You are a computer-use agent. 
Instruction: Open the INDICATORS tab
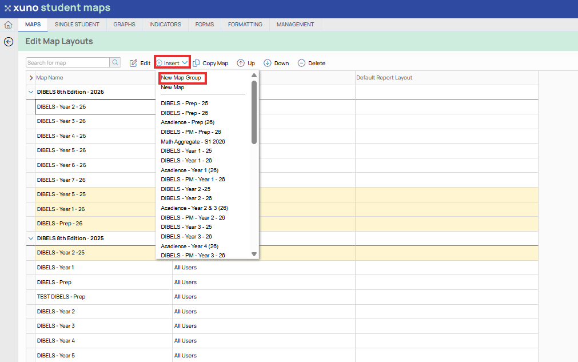point(165,25)
